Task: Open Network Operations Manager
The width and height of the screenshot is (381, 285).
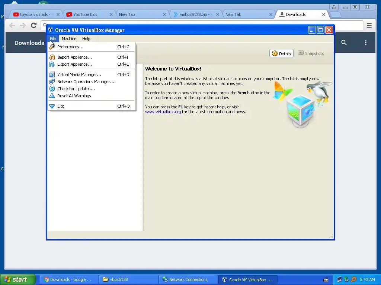Action: coord(92,82)
